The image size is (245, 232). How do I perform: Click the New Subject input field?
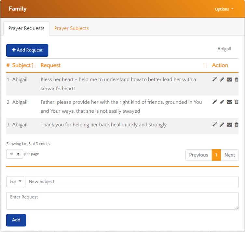click(132, 182)
